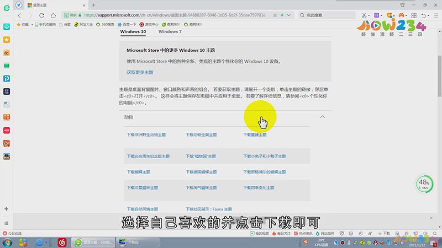Switch to the Windows 7 tab

pos(170,31)
